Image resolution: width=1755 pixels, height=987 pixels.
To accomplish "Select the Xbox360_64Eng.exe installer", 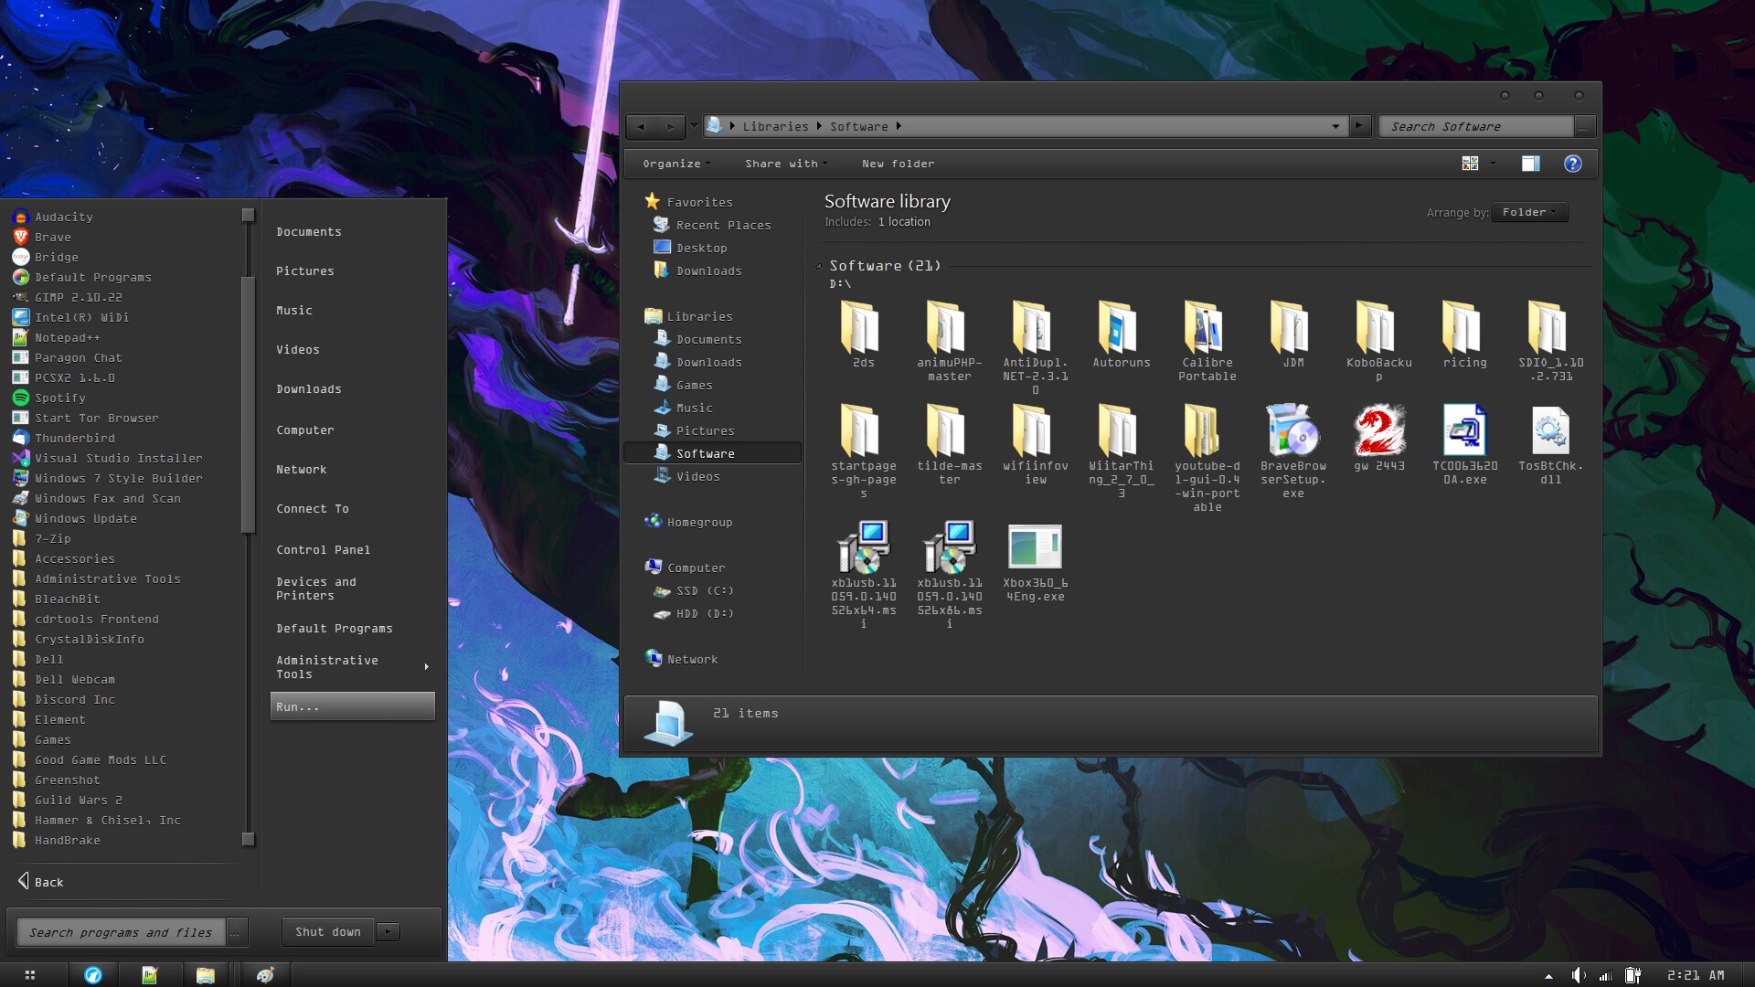I will 1035,561.
